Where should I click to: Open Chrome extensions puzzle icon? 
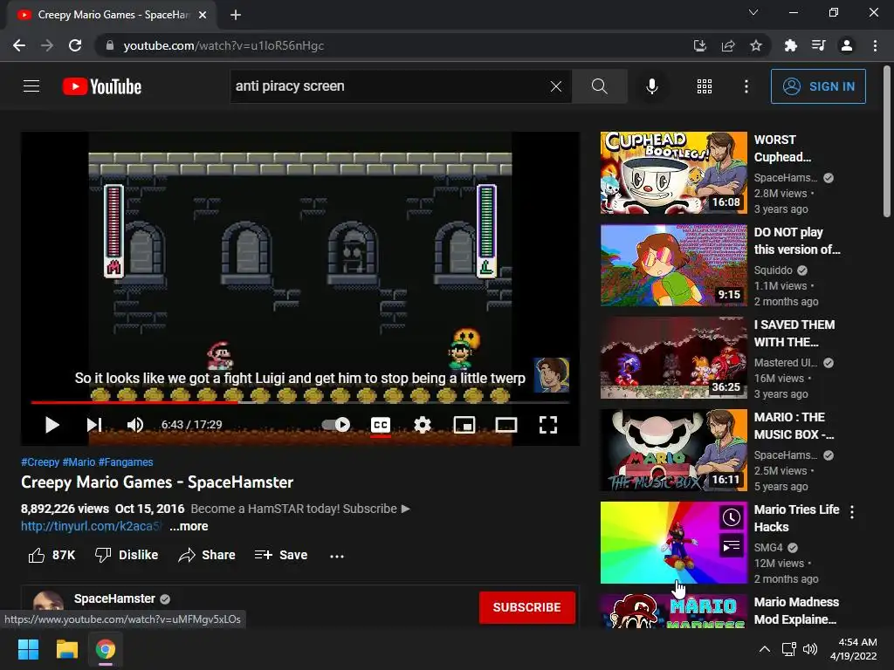[790, 45]
